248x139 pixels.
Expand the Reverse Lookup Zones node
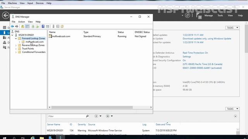(16, 46)
